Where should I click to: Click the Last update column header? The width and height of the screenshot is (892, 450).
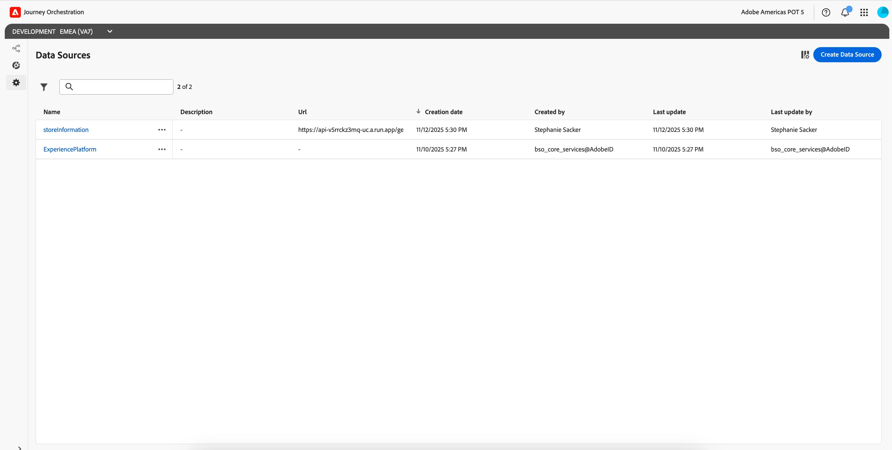[x=669, y=112]
